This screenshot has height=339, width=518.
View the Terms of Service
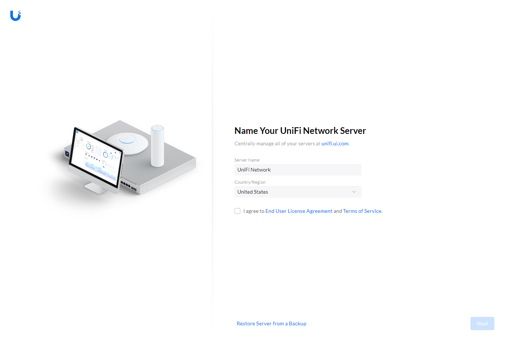click(362, 211)
